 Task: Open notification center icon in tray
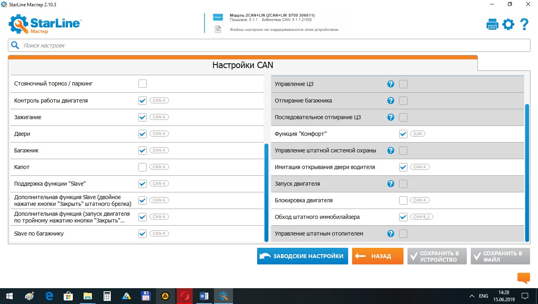(x=525, y=296)
